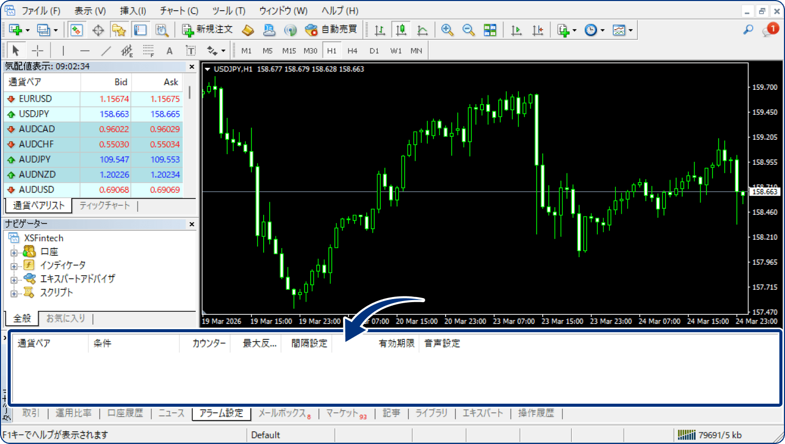The width and height of the screenshot is (785, 444).
Task: Zoom out of the chart
Action: [468, 30]
